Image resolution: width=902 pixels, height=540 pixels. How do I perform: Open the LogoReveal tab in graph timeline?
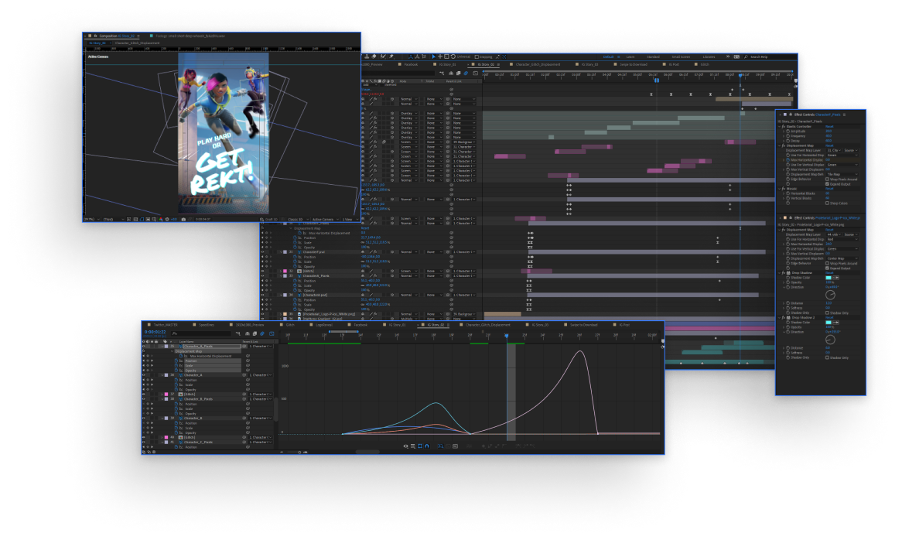tap(324, 325)
